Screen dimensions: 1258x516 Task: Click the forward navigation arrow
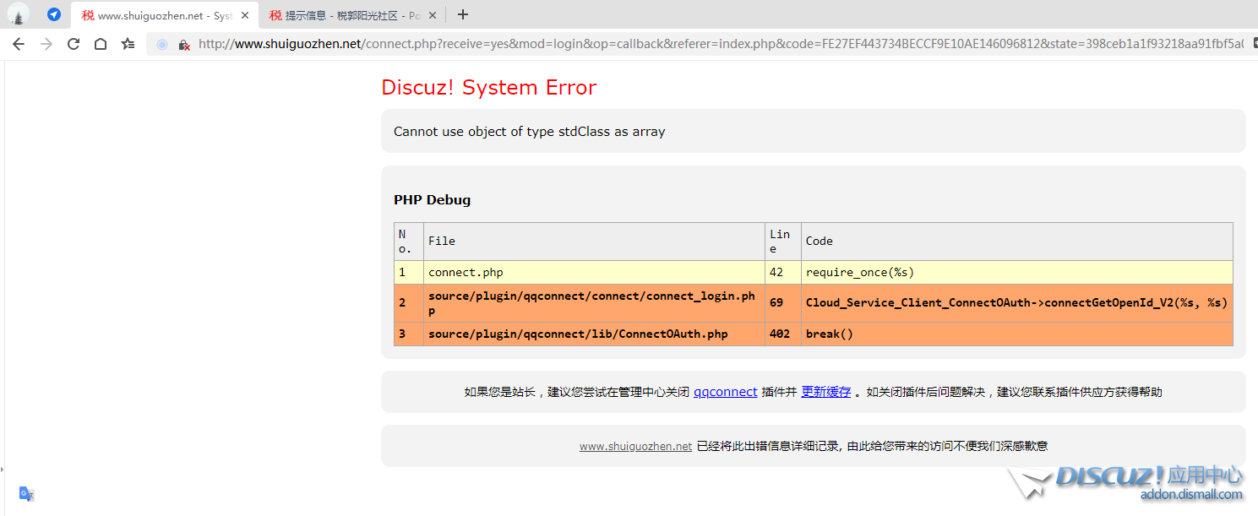pyautogui.click(x=46, y=44)
